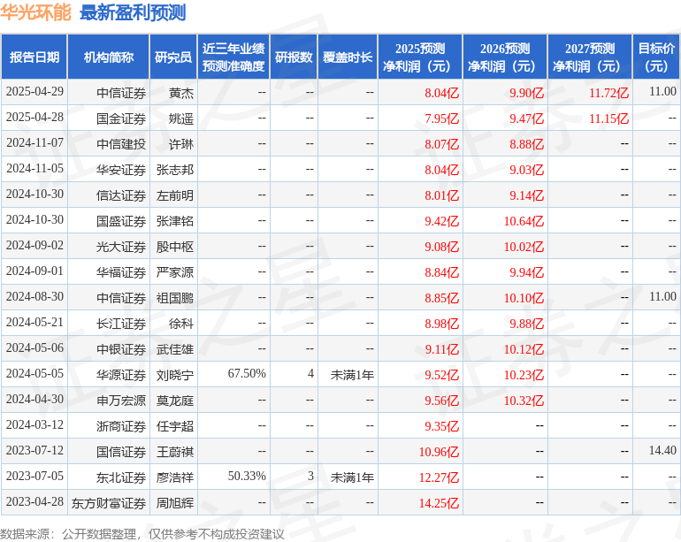
Task: Click institution 信达证券
Action: click(x=121, y=195)
